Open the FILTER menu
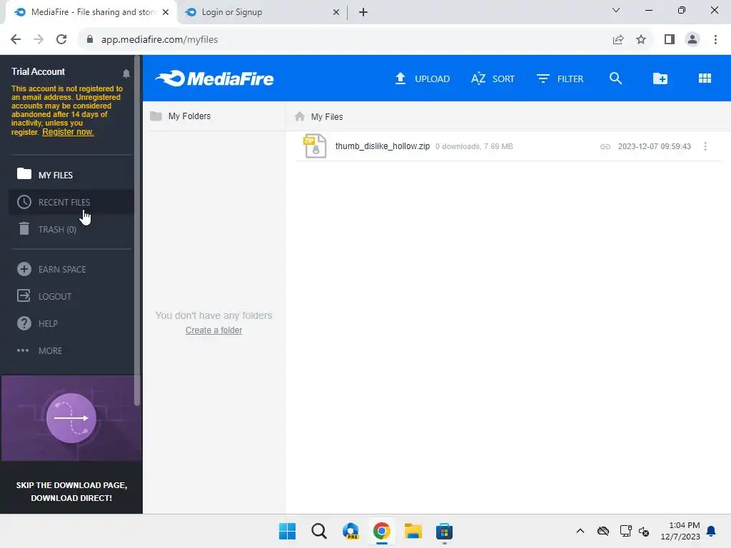The height and width of the screenshot is (548, 731). click(x=560, y=78)
